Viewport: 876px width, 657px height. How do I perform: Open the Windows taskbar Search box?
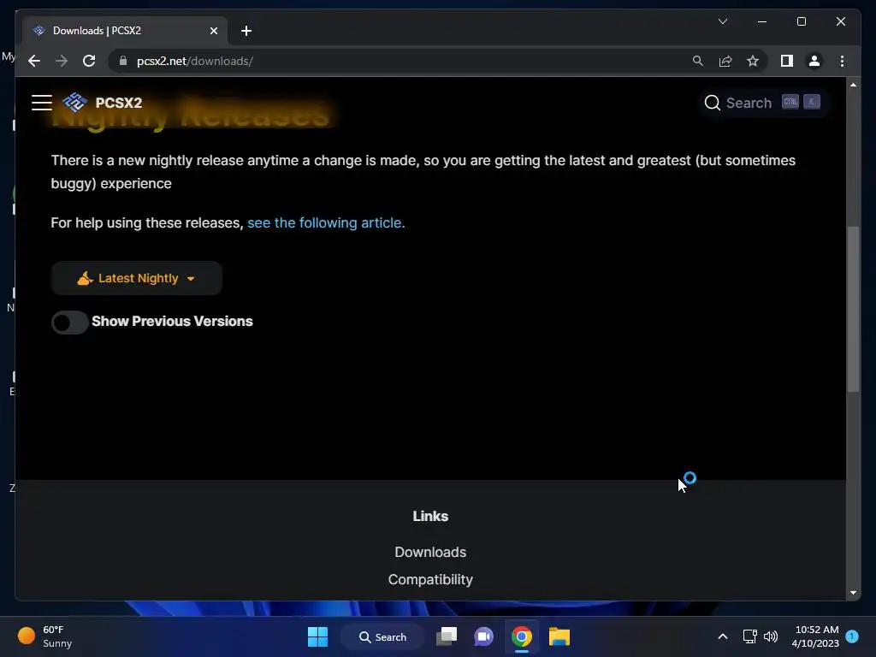tap(382, 636)
